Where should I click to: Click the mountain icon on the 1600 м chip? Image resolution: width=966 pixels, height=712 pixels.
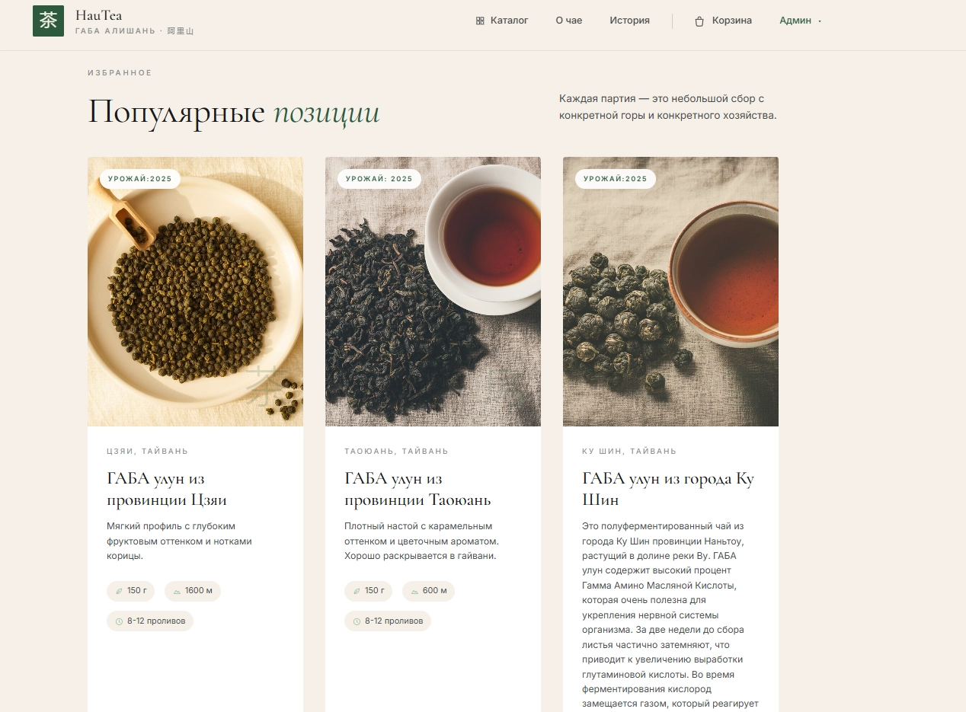click(177, 591)
